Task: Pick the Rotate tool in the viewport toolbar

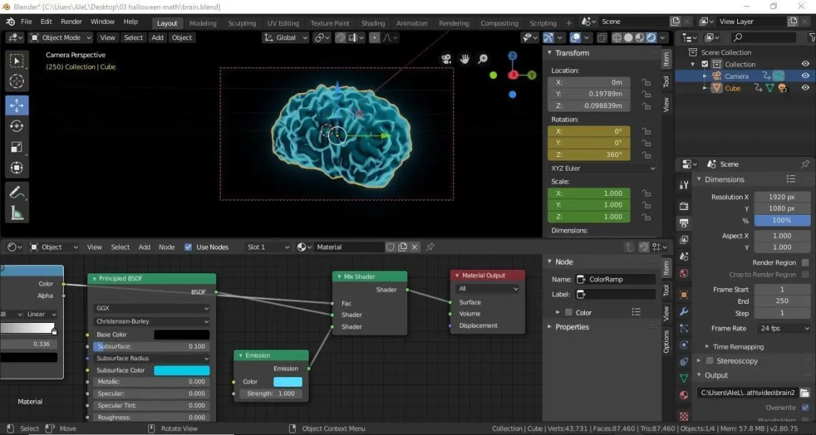Action: (17, 126)
